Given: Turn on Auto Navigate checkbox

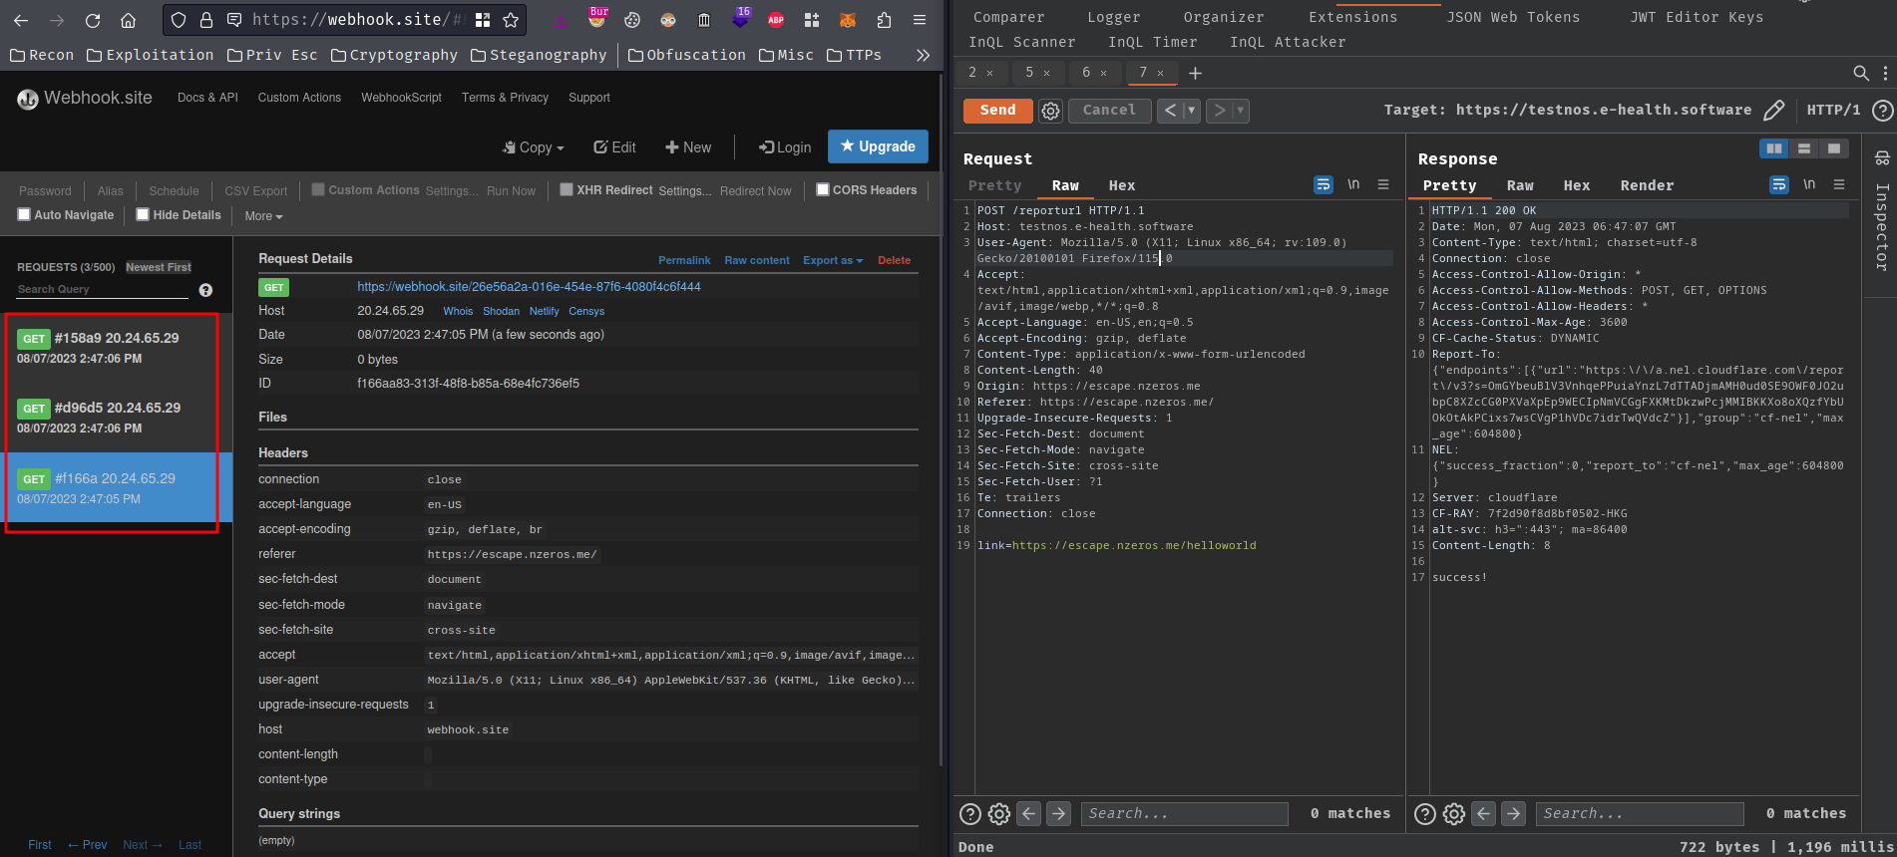Looking at the screenshot, I should click(24, 214).
